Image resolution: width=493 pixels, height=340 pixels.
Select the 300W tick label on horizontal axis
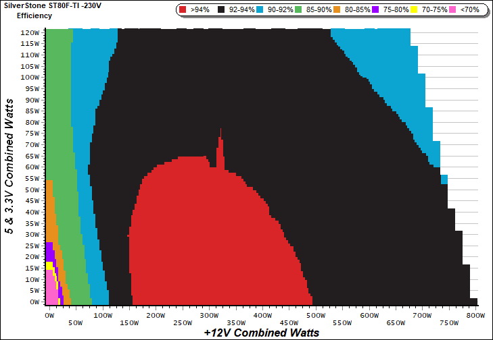208,315
